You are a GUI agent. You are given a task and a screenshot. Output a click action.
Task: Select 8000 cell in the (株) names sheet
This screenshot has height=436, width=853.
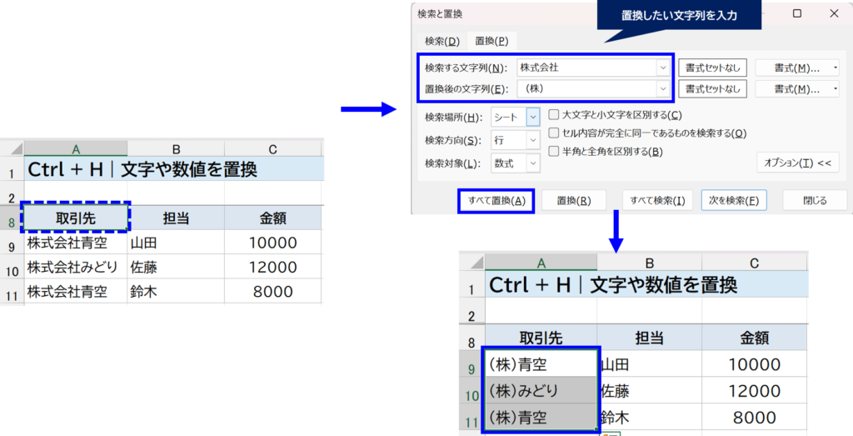[x=755, y=417]
